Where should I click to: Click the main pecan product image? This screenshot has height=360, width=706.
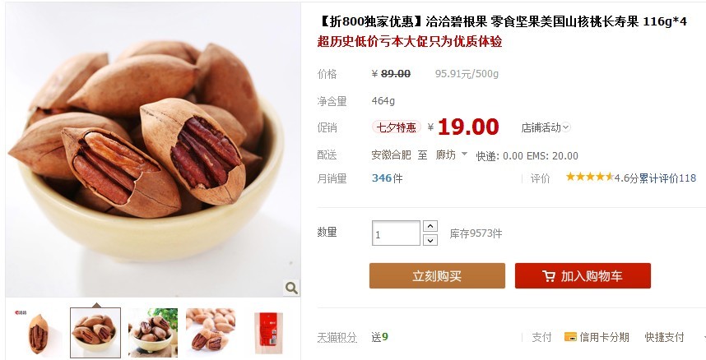coord(153,150)
